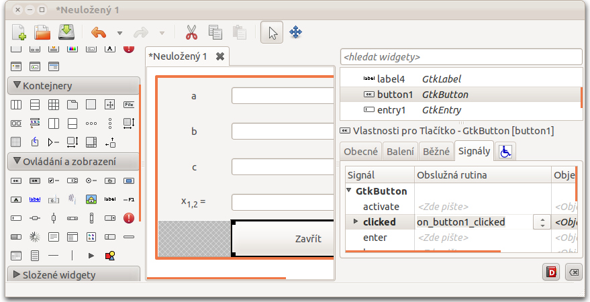Create a new Glade project
The height and width of the screenshot is (302, 590).
click(19, 32)
